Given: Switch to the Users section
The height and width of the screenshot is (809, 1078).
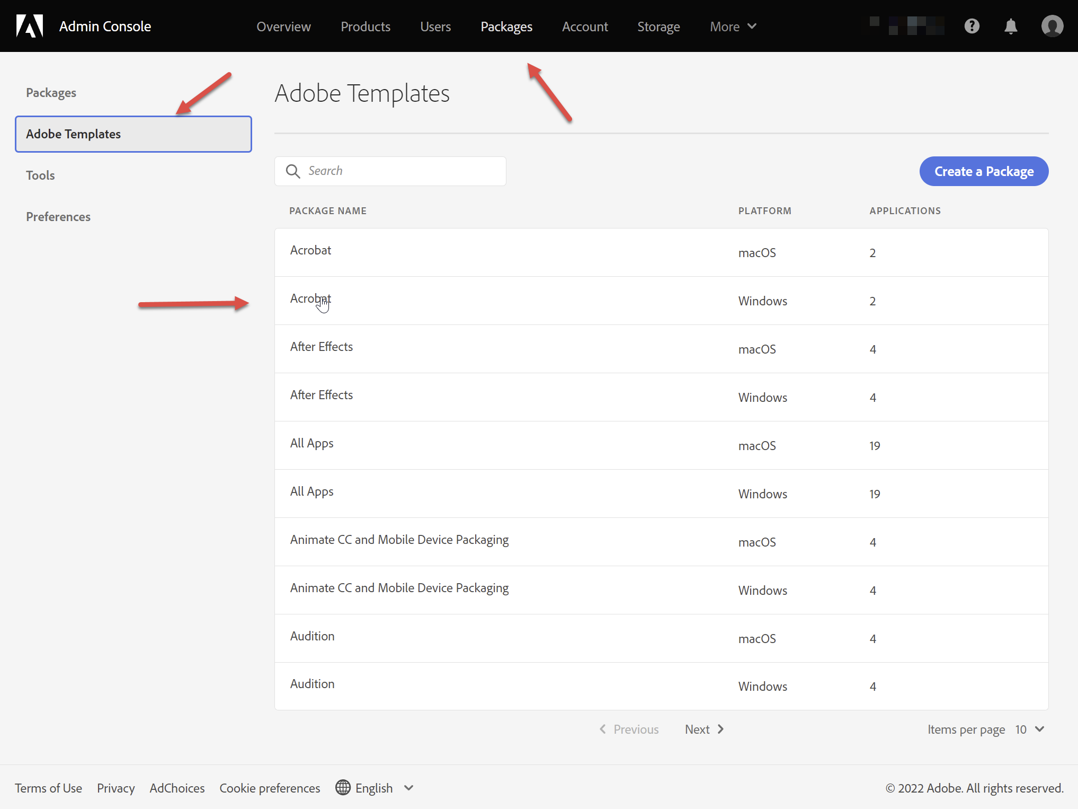Looking at the screenshot, I should (x=435, y=27).
